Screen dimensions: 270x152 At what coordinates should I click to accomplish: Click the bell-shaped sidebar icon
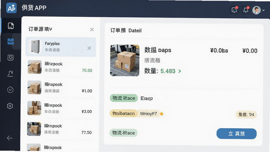[10, 74]
